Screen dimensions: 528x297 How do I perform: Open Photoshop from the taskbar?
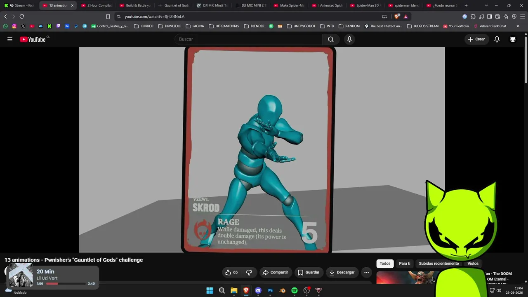coord(270,290)
